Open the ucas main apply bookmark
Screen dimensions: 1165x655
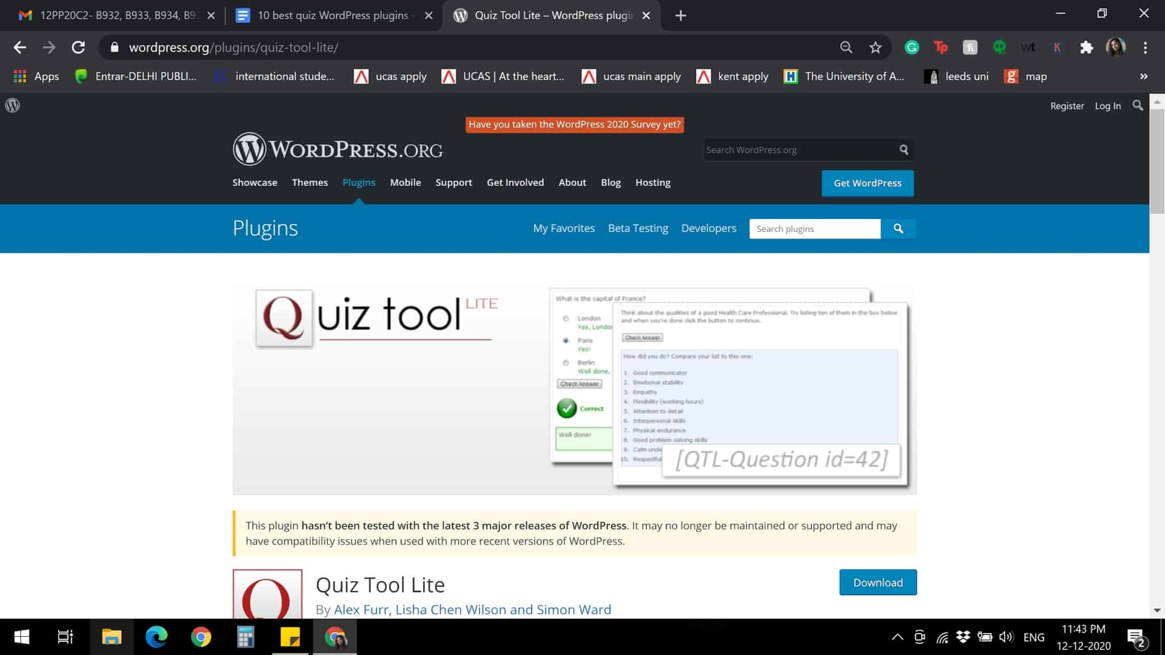(631, 76)
